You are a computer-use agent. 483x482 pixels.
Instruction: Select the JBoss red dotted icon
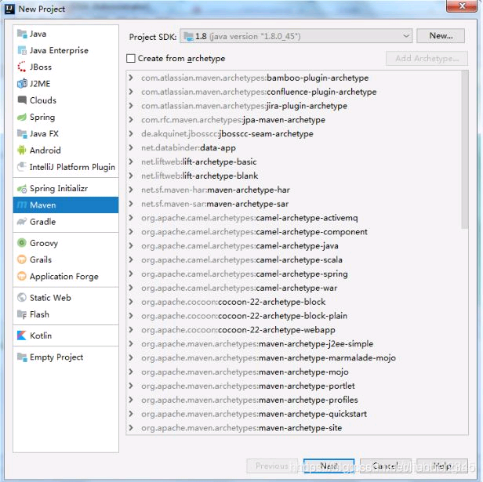pyautogui.click(x=22, y=67)
